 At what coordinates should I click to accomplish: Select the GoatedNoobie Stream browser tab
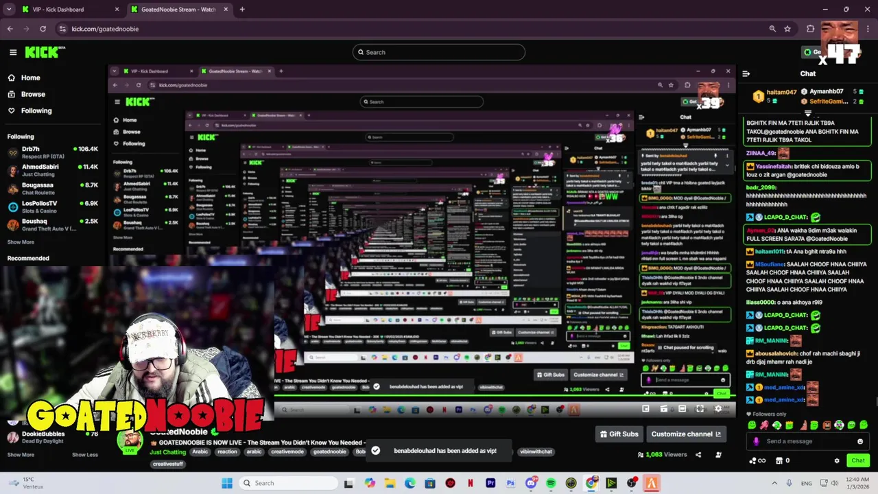click(x=178, y=10)
